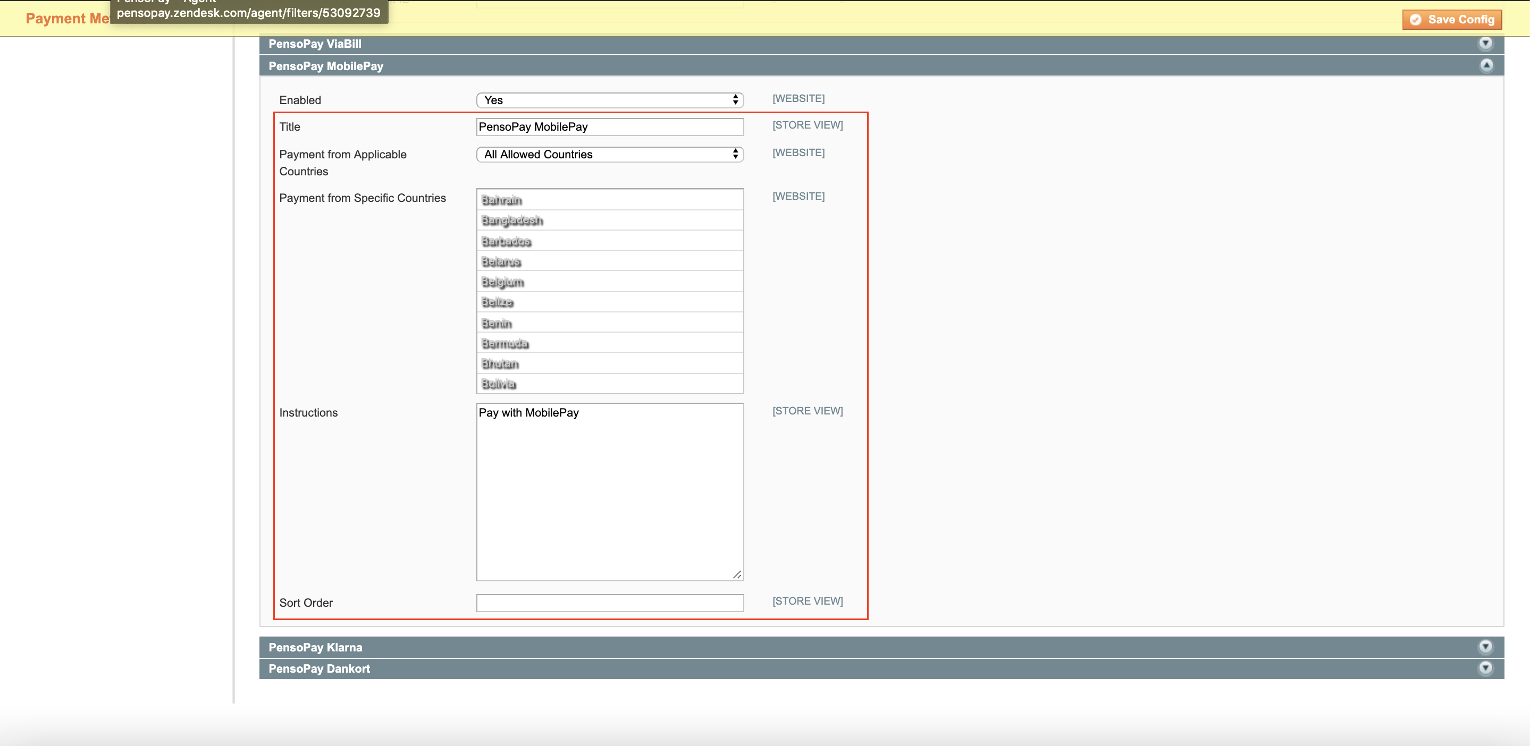Select Bermuda in the country list

tap(610, 343)
